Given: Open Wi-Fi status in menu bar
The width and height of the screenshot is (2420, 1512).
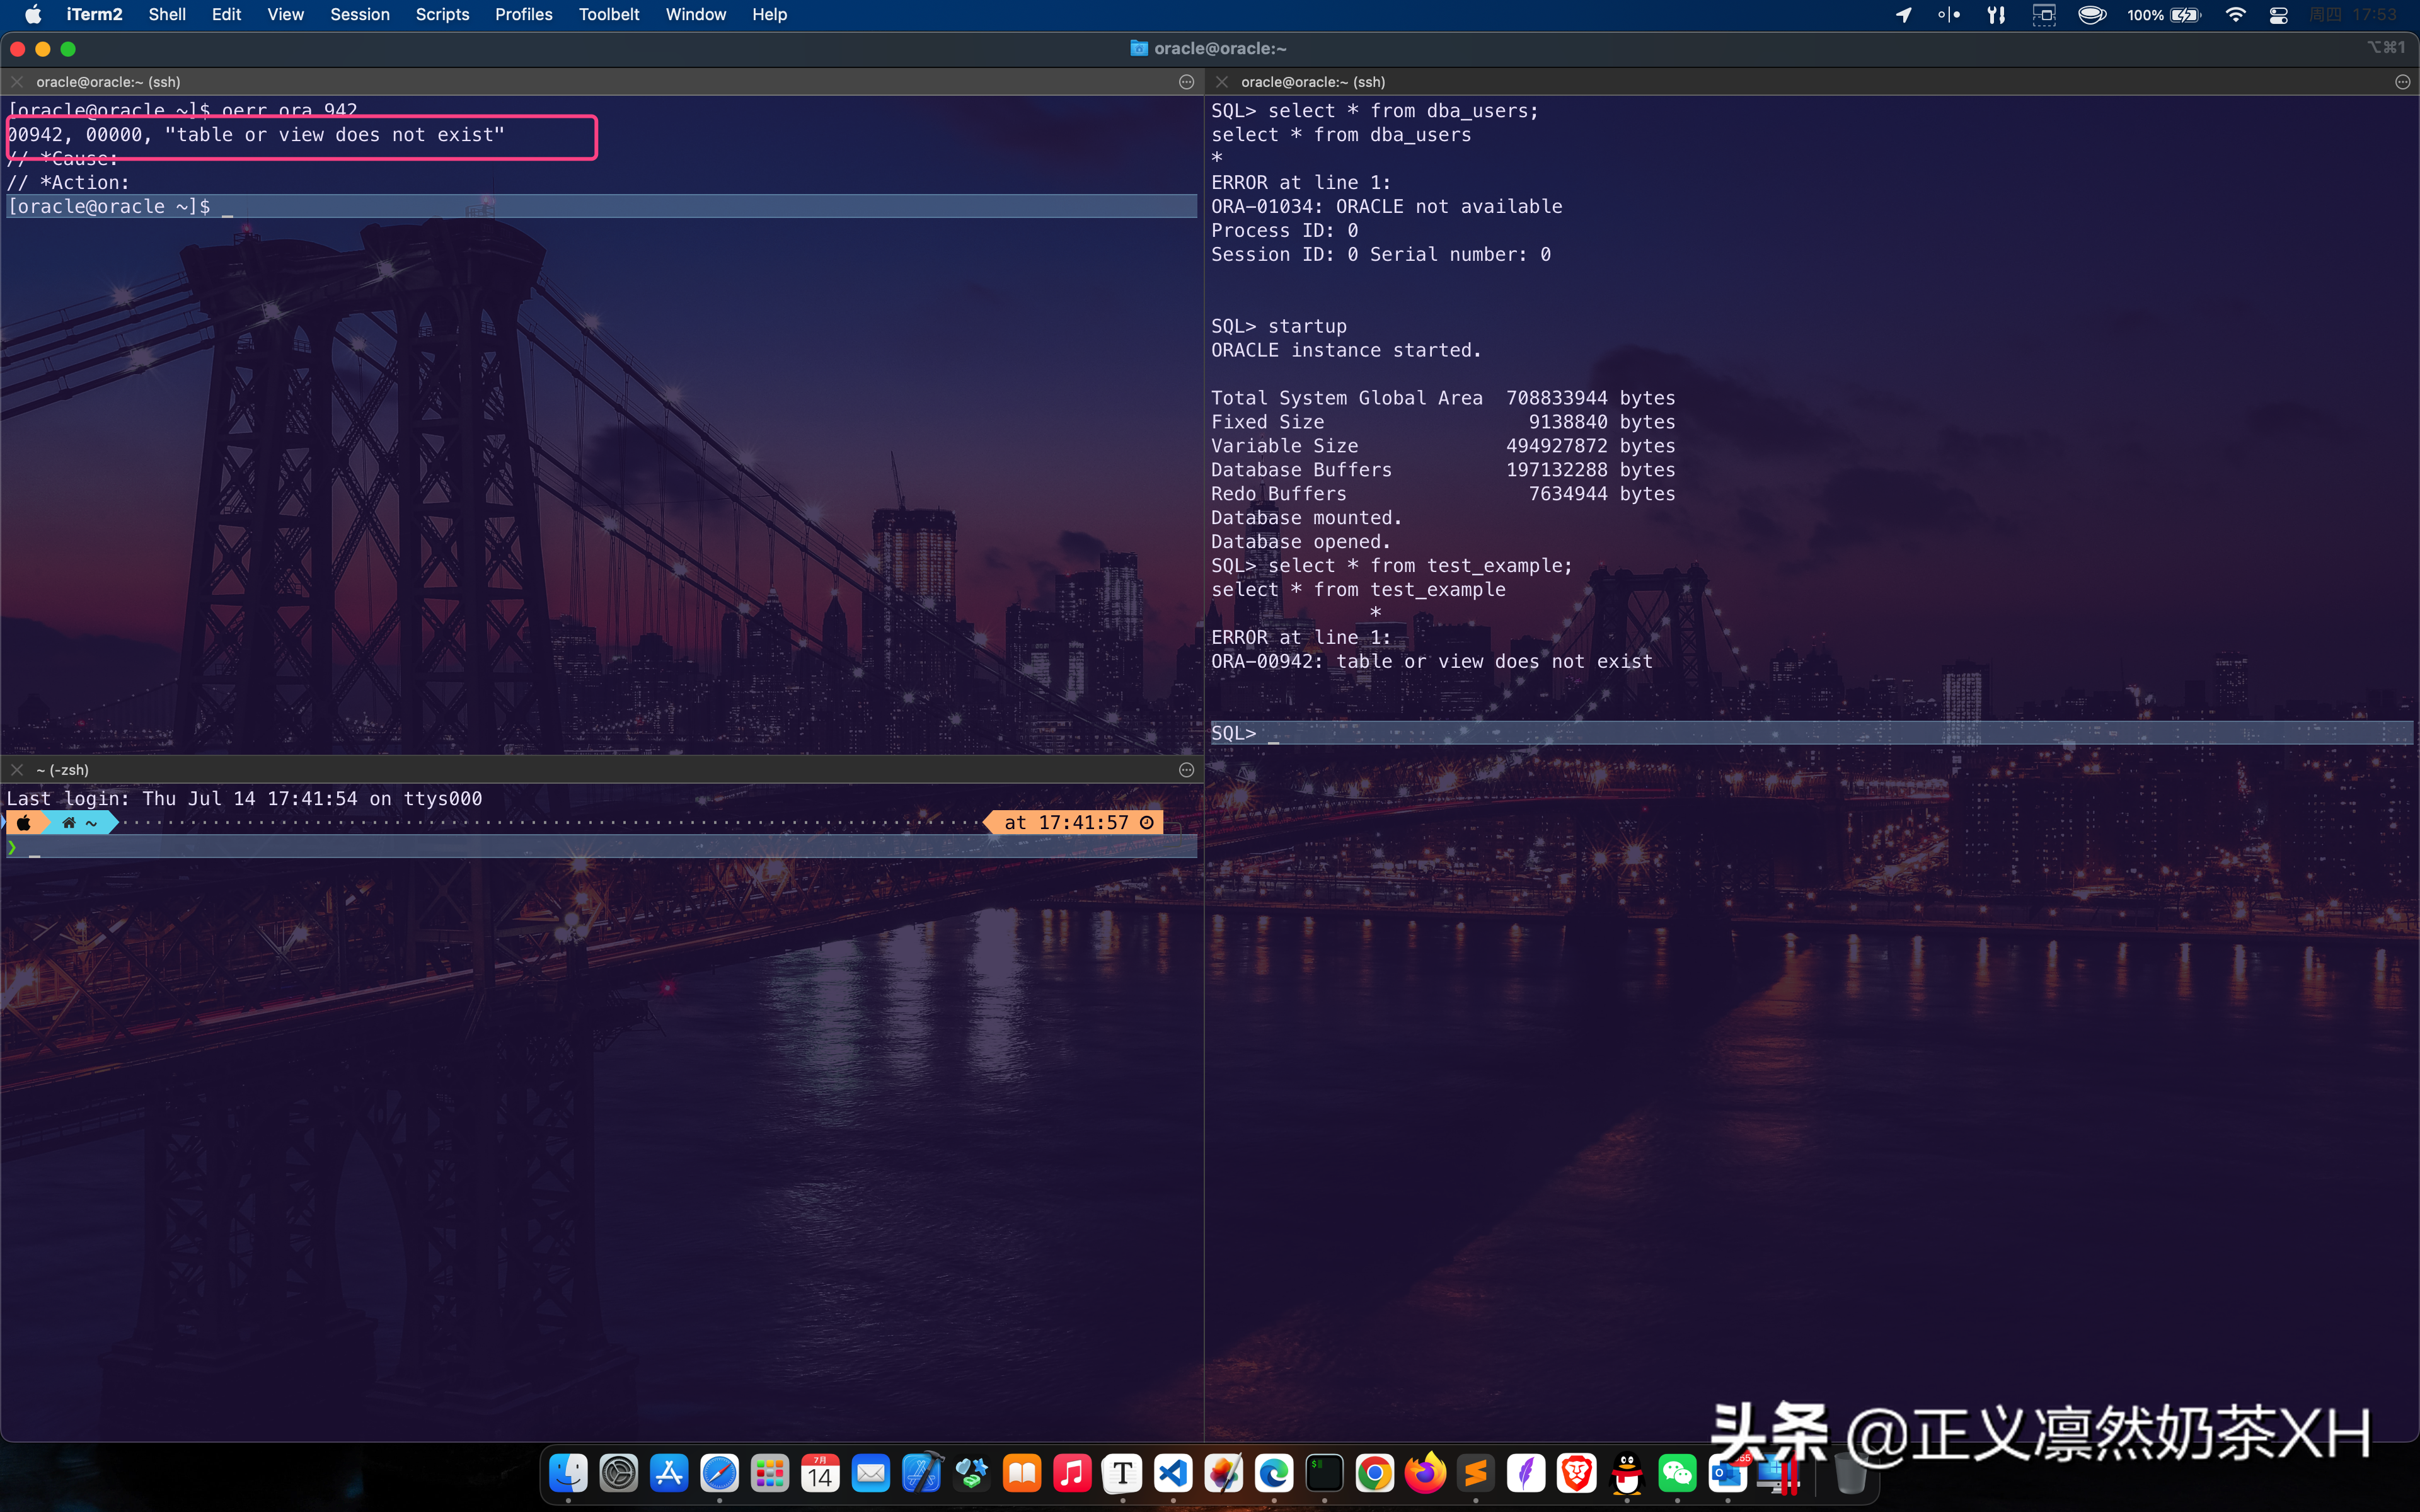Looking at the screenshot, I should (2235, 14).
